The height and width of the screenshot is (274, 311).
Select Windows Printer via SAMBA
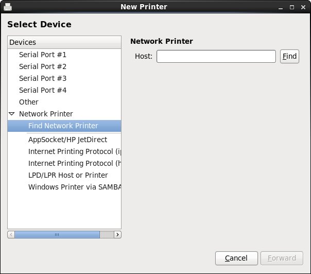74,187
